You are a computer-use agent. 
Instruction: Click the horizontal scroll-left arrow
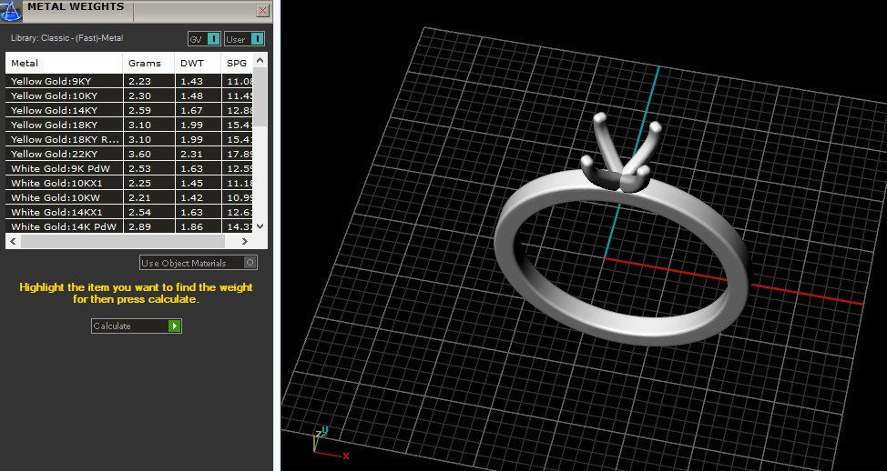[x=13, y=241]
